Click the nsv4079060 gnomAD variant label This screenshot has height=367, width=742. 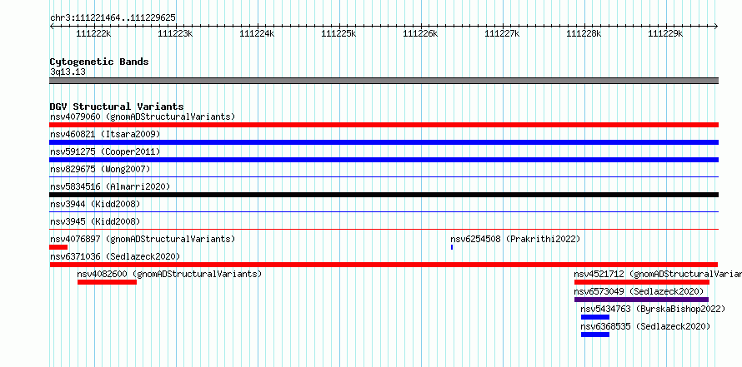pos(143,117)
